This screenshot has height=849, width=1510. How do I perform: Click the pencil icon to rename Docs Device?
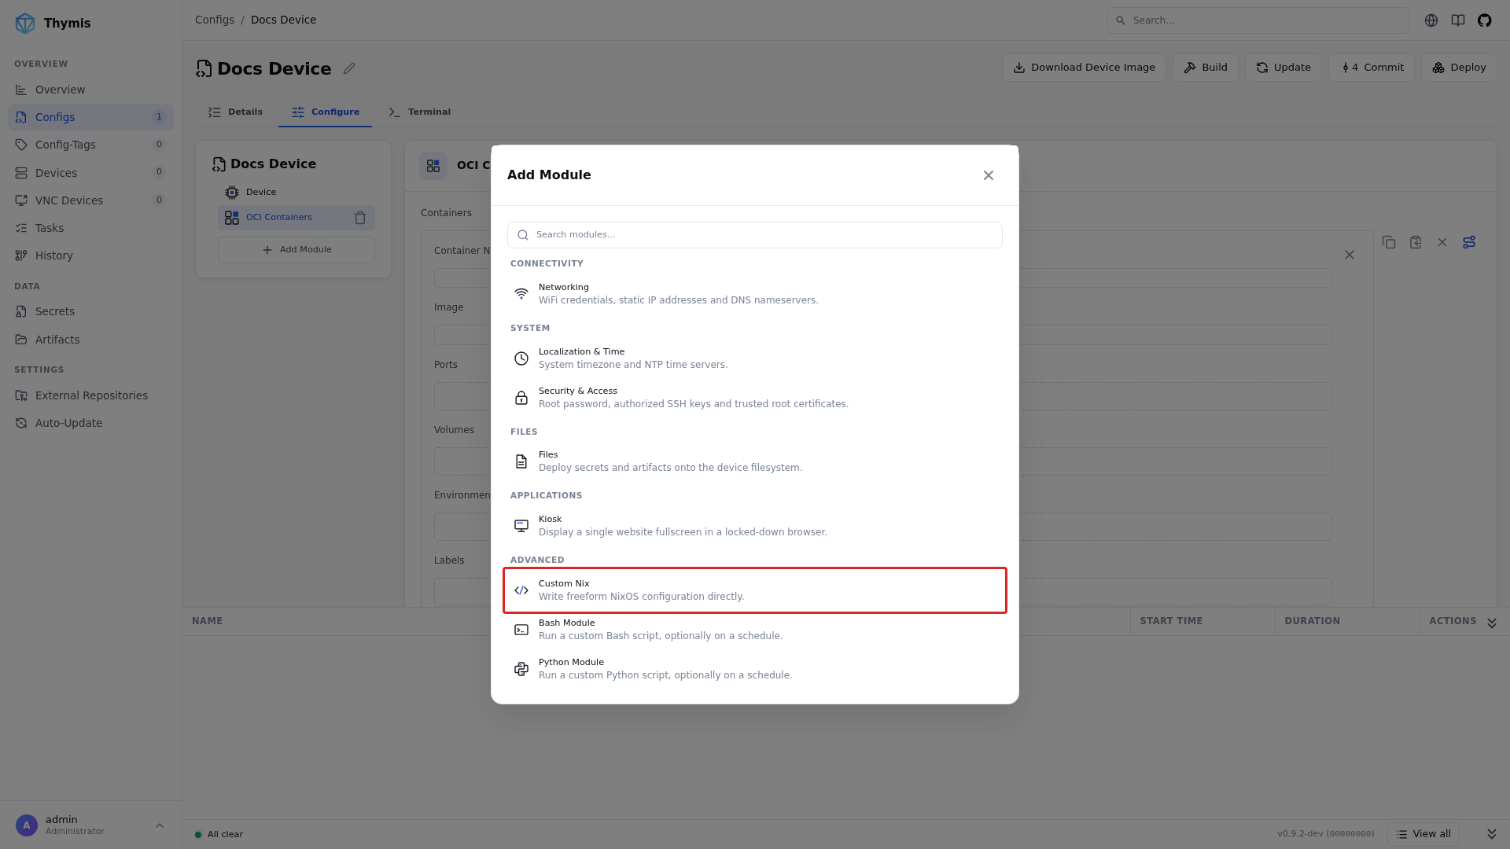(349, 68)
